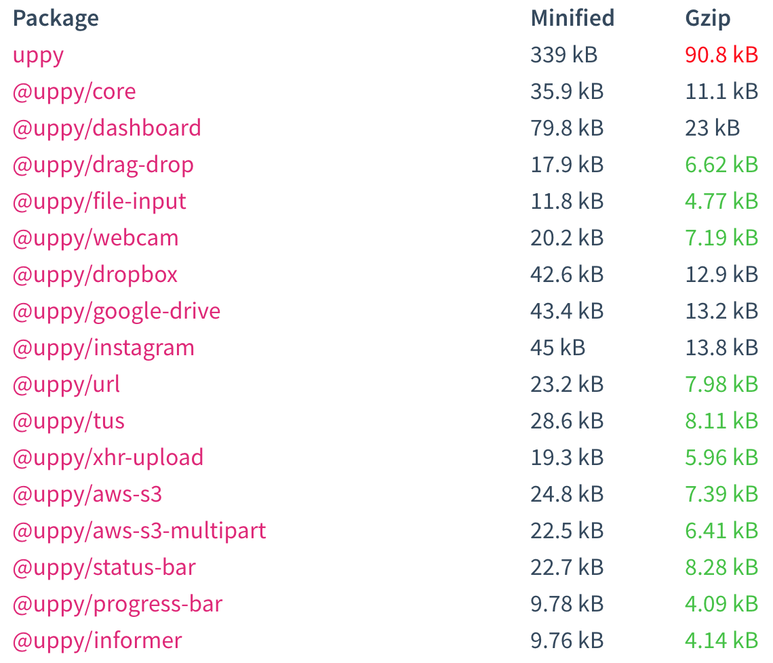This screenshot has height=663, width=773.
Task: Visit the @uppy/dropbox package link
Action: tap(95, 275)
